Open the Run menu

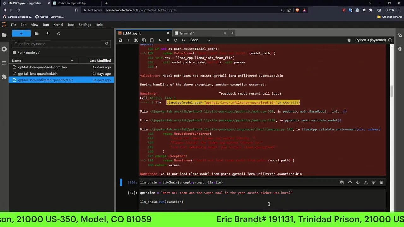[46, 25]
